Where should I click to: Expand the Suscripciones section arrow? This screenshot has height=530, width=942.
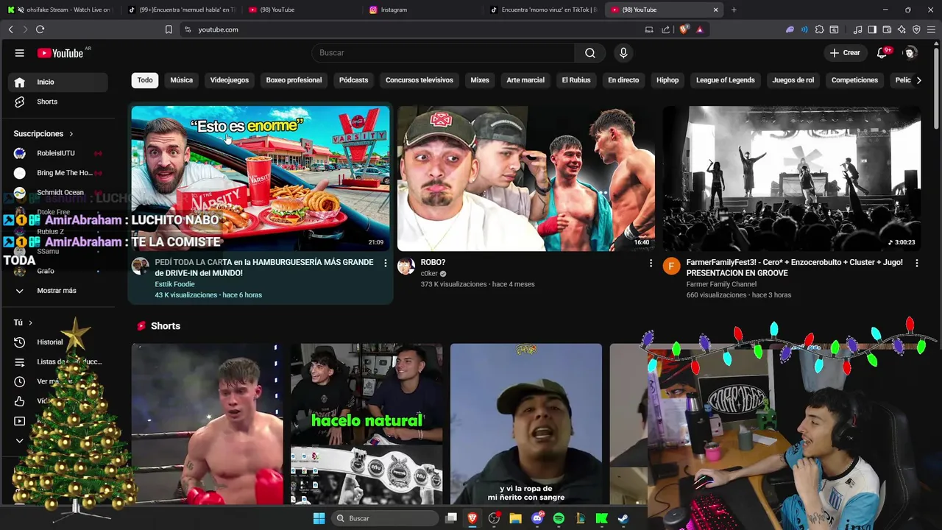tap(71, 134)
